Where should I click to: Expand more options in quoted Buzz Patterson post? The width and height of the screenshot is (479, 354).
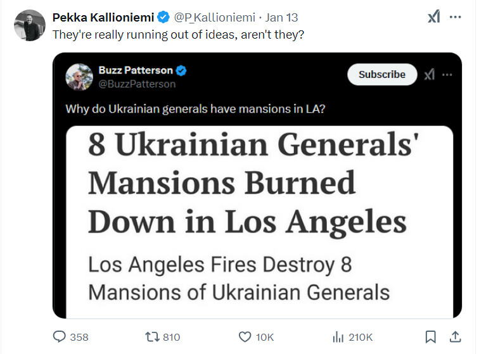[447, 75]
